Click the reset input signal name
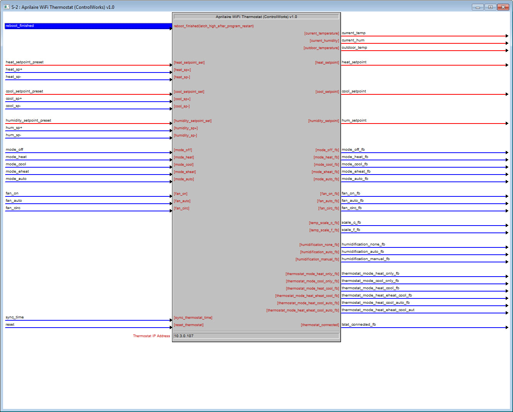513x412 pixels. (10, 325)
